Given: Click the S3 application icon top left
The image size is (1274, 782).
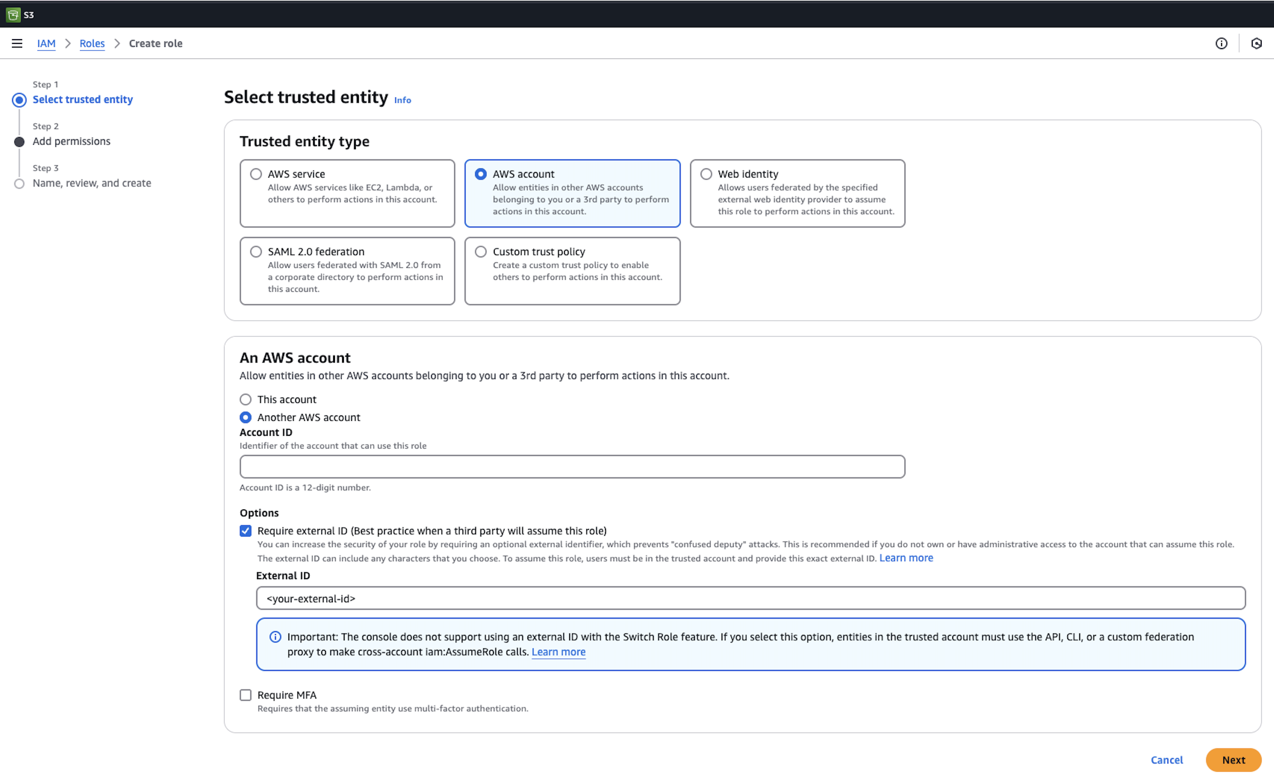Looking at the screenshot, I should [x=13, y=14].
